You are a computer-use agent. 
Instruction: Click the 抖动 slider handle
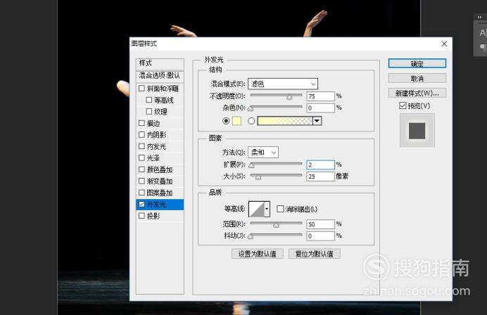[x=251, y=236]
